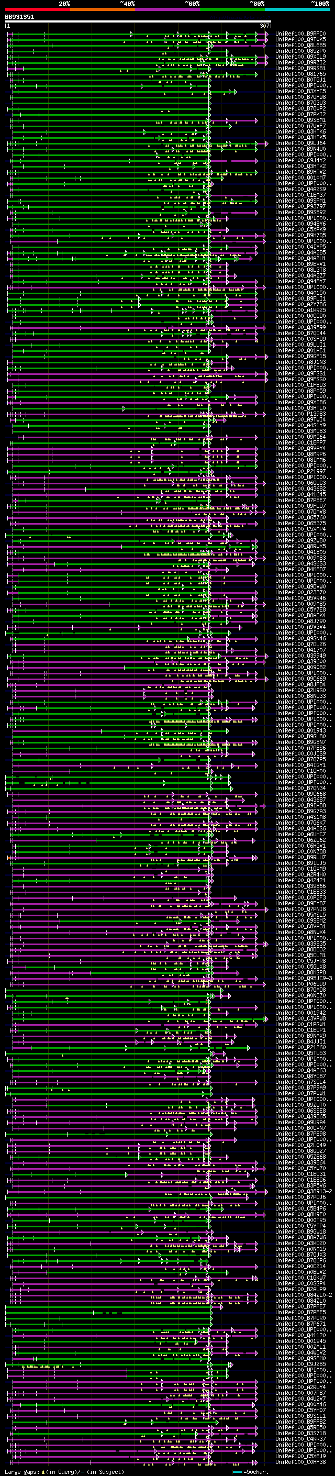The width and height of the screenshot is (335, 1476).
Task: Select the UniRef100_Q4A2S9 label
Action: [x=300, y=189]
